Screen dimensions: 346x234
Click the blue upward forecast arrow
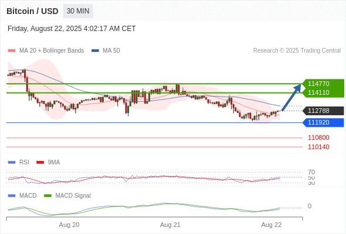coord(291,97)
